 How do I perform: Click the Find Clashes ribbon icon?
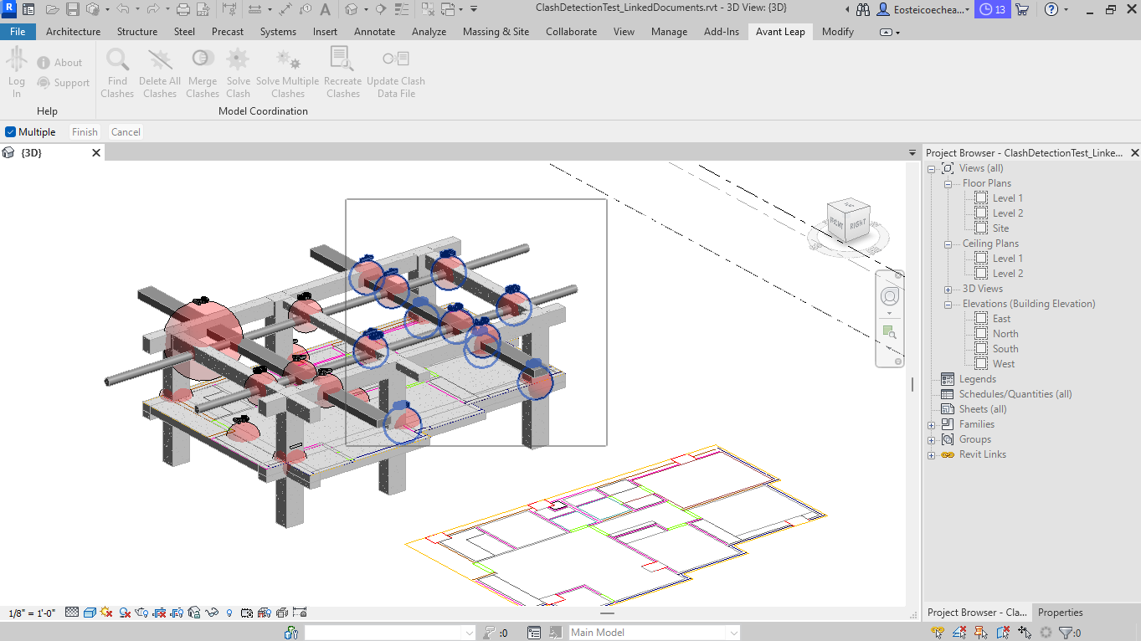coord(117,60)
